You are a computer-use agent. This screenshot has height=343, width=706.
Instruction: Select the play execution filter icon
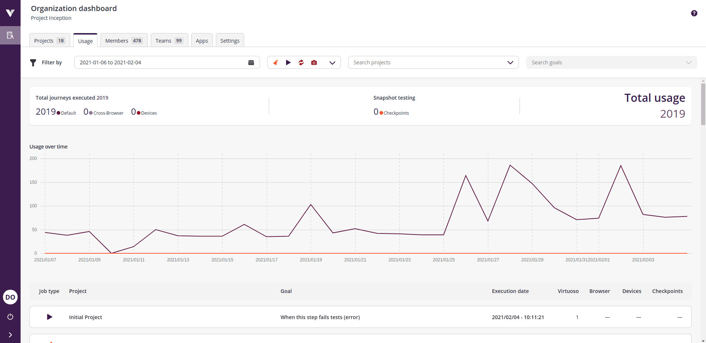[x=288, y=62]
